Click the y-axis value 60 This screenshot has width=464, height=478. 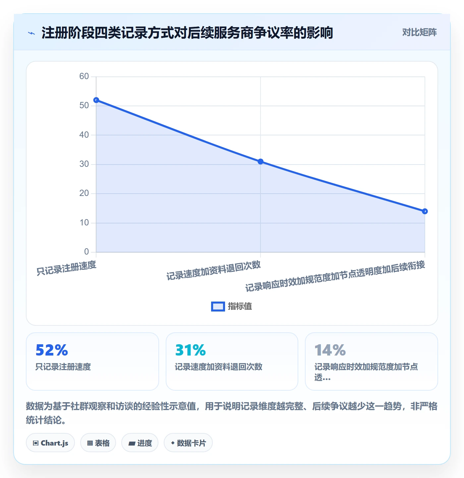pos(84,76)
